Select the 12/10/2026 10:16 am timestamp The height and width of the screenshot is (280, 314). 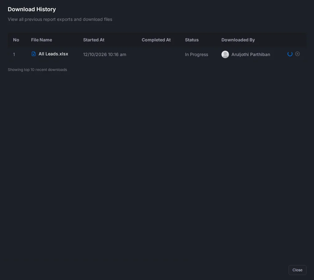point(105,54)
